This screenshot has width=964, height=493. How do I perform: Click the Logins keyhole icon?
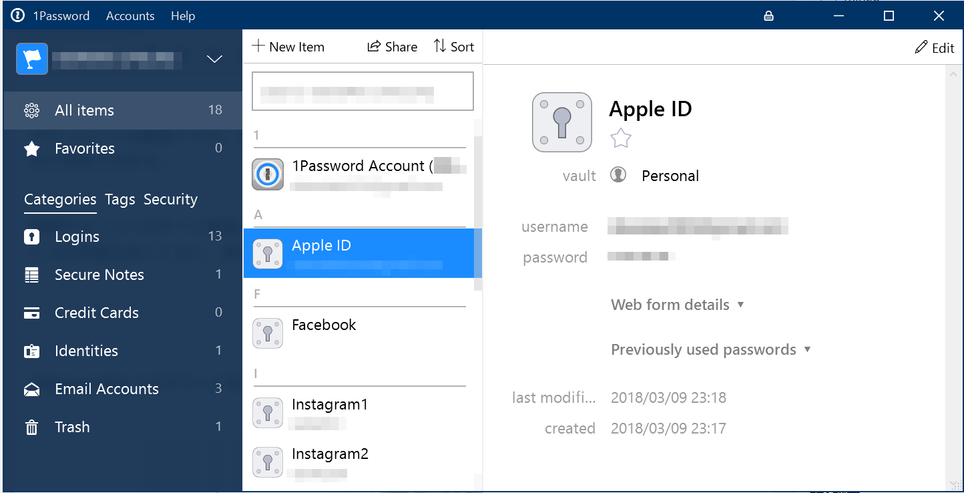point(31,236)
